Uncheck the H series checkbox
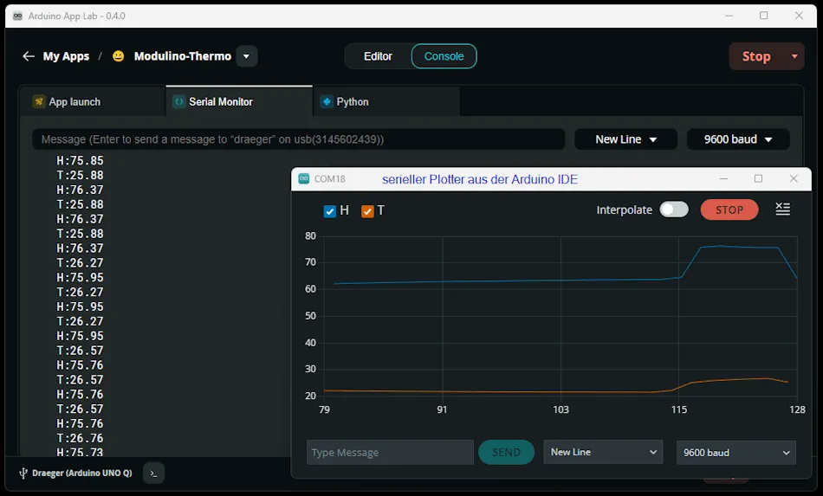Image resolution: width=823 pixels, height=496 pixels. pos(329,211)
